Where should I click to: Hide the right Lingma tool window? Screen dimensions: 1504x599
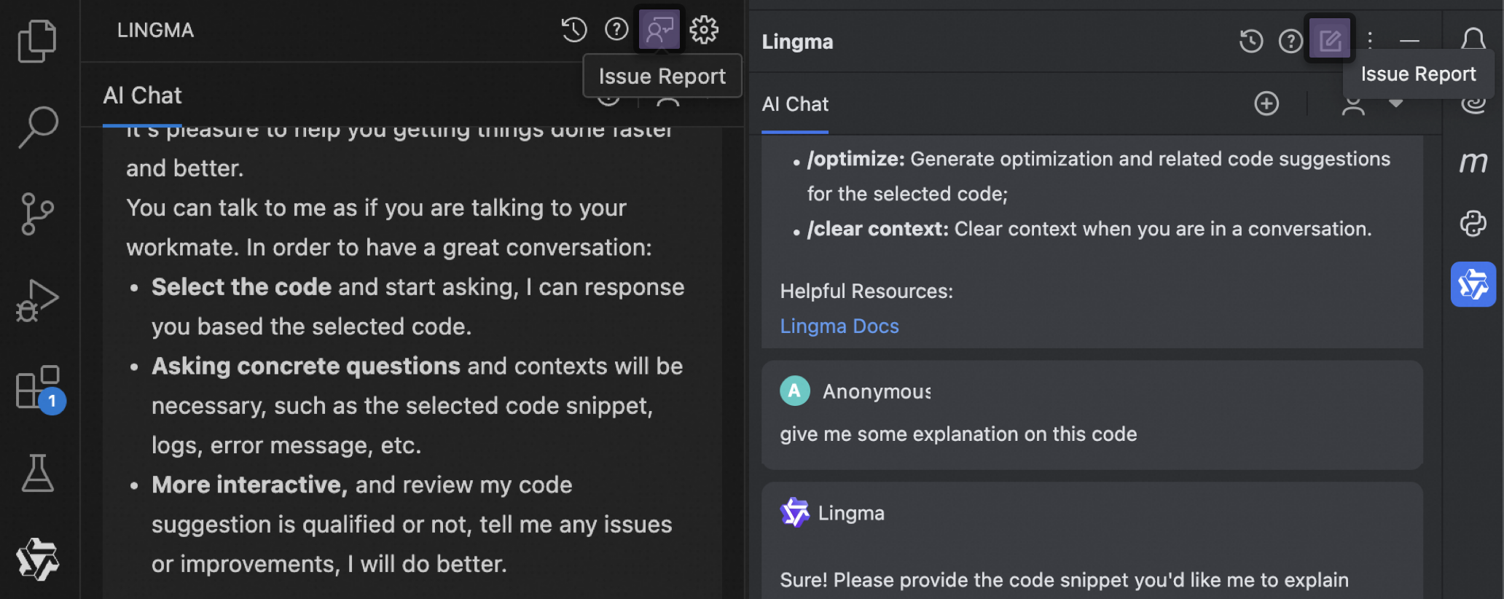(1409, 41)
